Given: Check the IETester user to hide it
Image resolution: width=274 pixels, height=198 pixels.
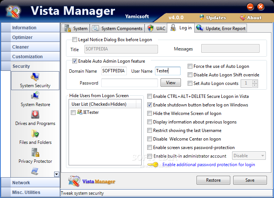Looking at the screenshot, I should click(73, 112).
